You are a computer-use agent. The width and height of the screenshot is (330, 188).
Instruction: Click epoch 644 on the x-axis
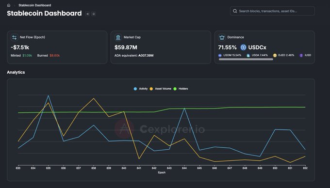click(184, 168)
